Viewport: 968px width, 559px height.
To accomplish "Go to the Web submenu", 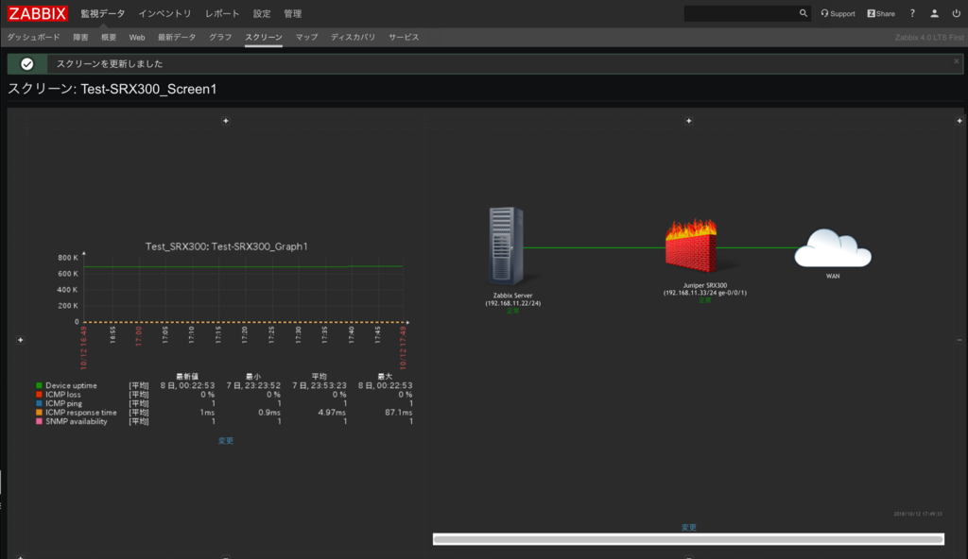I will point(137,37).
